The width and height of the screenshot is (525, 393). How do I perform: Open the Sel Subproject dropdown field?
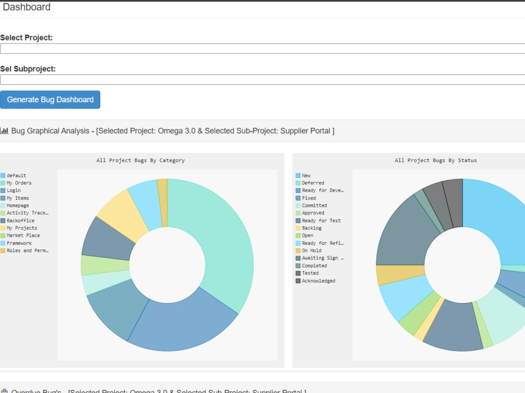pos(262,80)
